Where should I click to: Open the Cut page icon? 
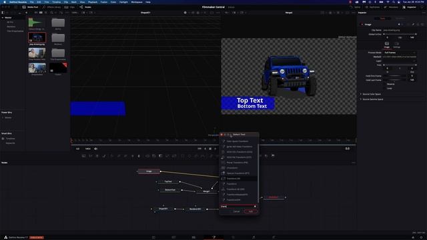click(173, 237)
